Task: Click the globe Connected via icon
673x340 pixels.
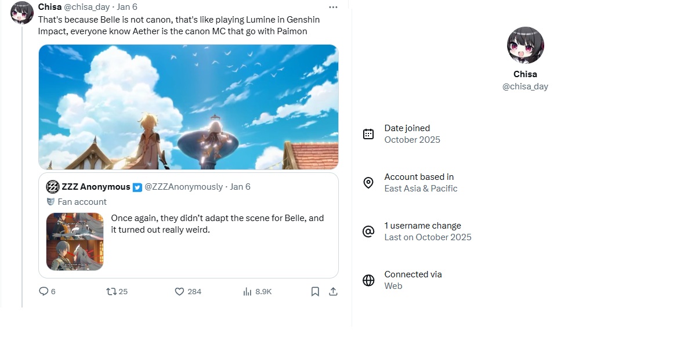Action: tap(368, 280)
